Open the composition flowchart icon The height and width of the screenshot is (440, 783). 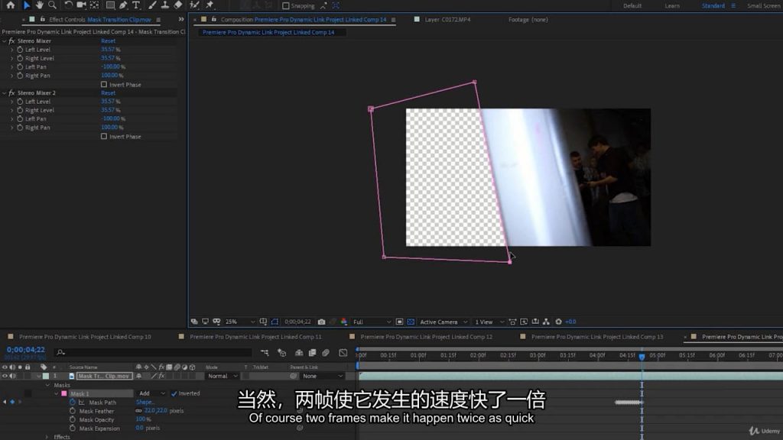[x=546, y=322]
